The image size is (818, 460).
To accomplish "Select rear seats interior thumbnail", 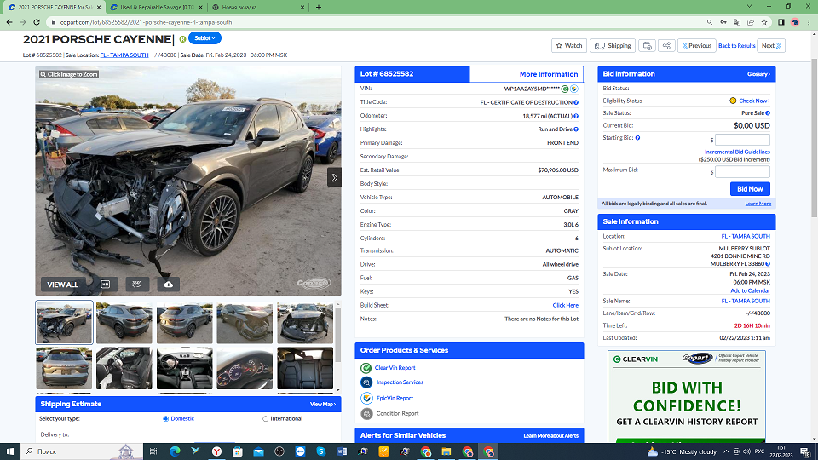I will coord(305,368).
